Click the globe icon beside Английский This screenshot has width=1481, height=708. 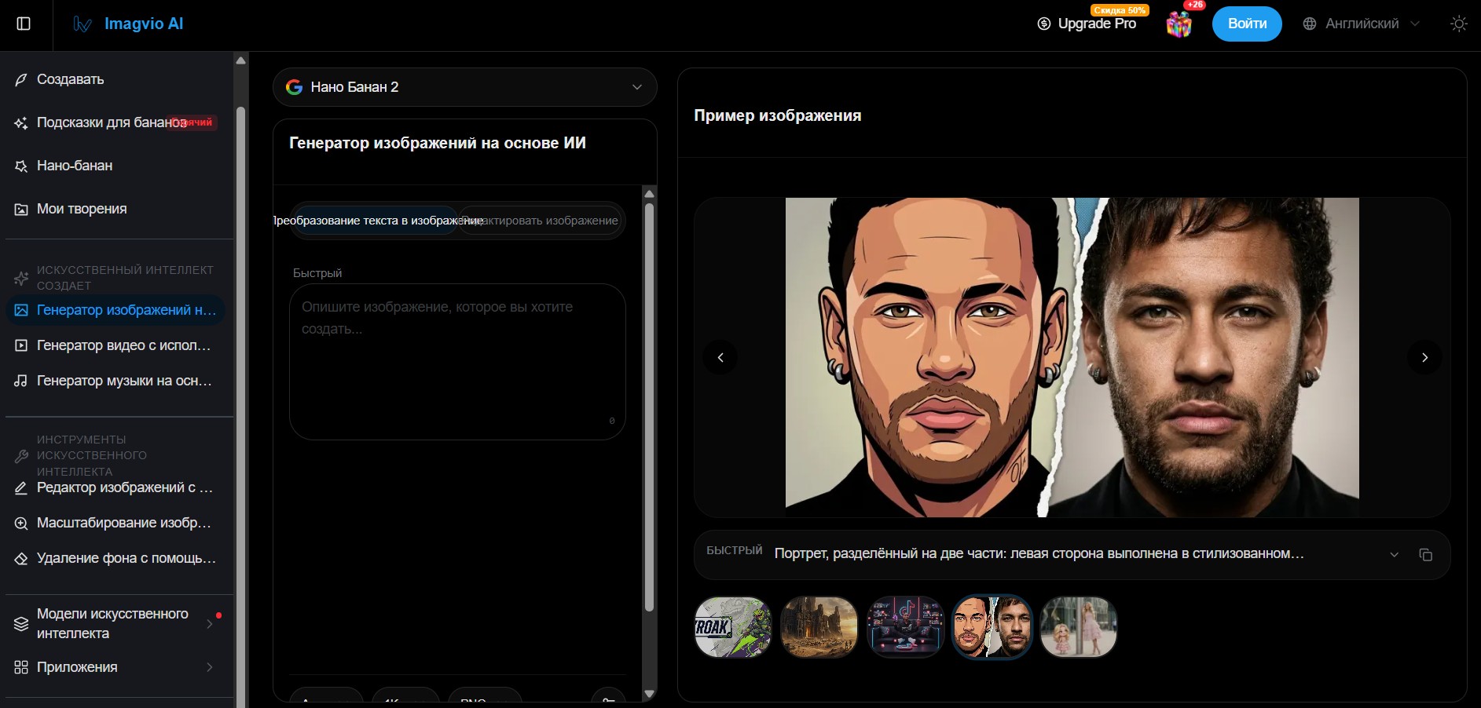click(x=1309, y=24)
